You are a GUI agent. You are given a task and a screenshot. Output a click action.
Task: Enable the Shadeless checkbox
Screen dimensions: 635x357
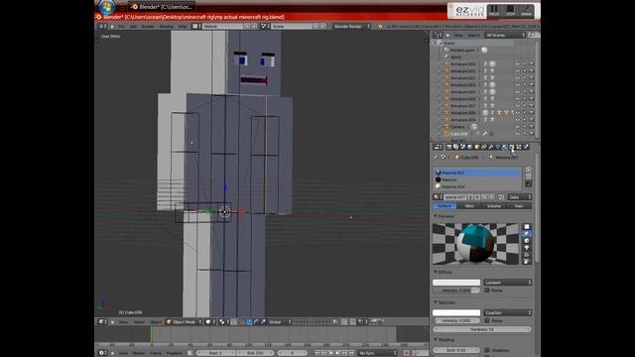(487, 350)
